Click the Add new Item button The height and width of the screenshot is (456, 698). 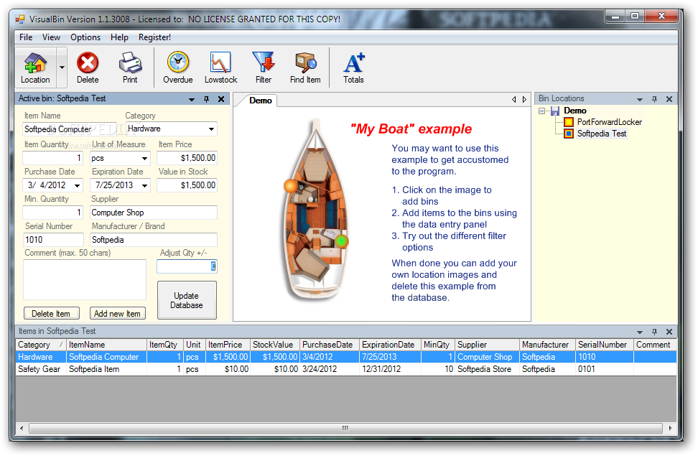tap(117, 314)
